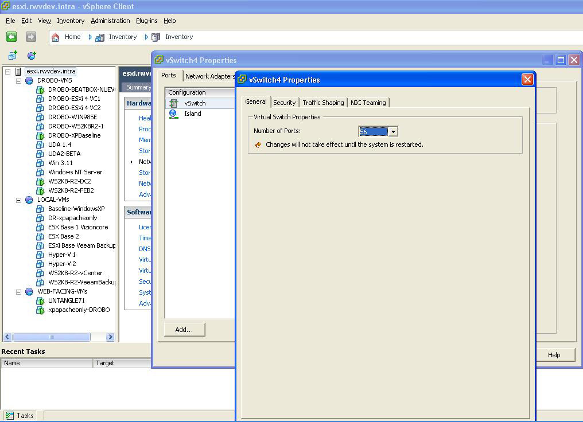
Task: Click the Add... button
Action: click(184, 329)
